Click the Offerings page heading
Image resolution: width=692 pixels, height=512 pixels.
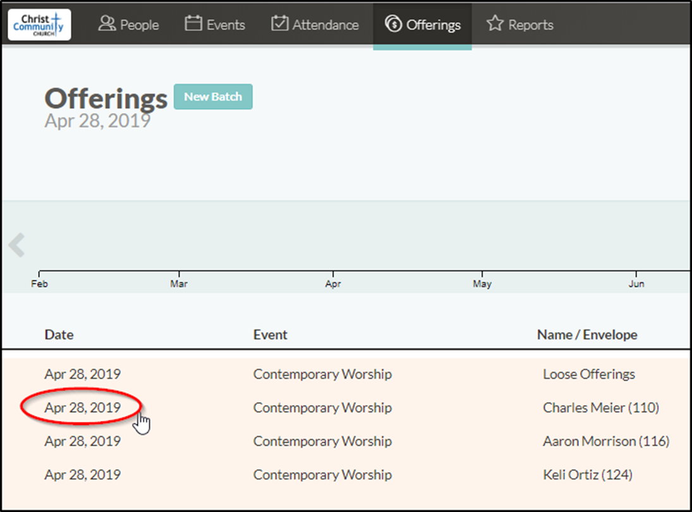pyautogui.click(x=106, y=98)
